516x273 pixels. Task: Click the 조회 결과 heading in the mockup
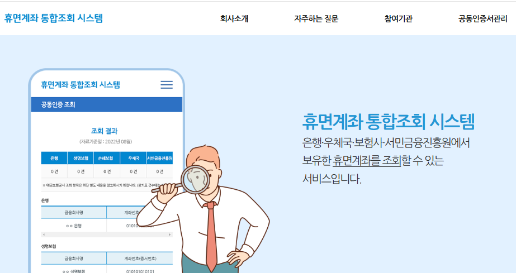point(105,131)
